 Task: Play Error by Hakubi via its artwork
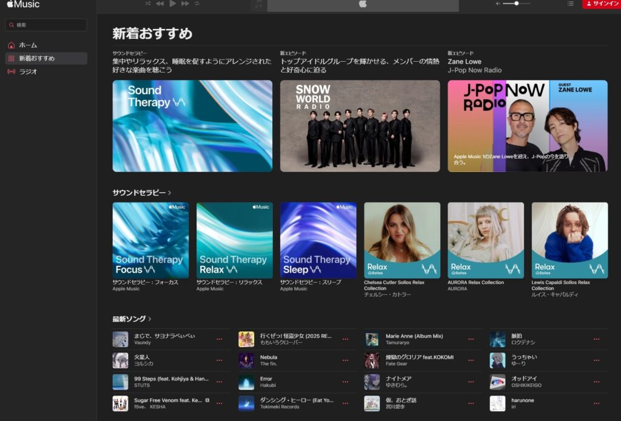tap(246, 382)
